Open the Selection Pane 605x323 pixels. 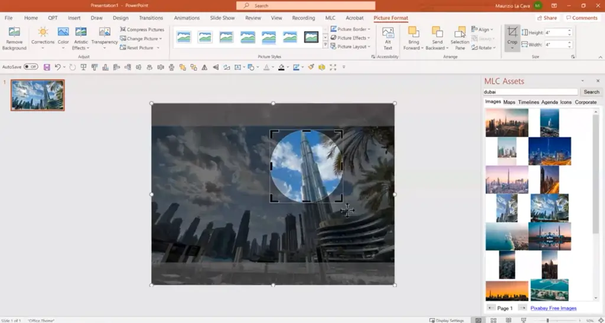[460, 38]
